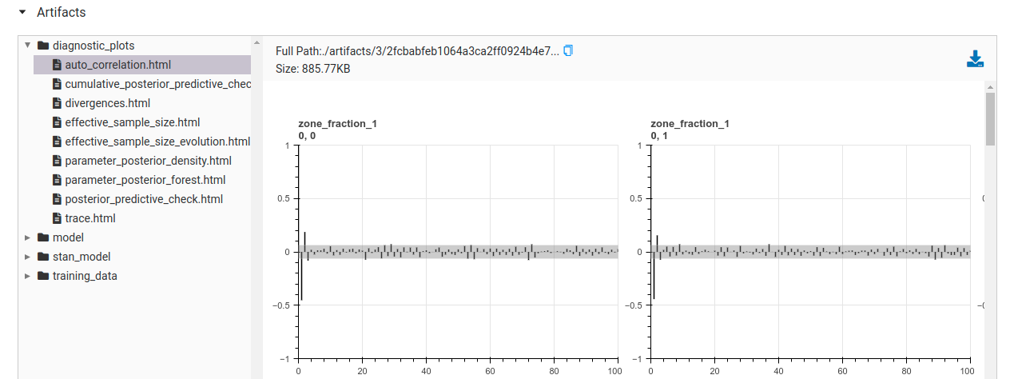Click inside the 0, 0 autocorrelation plot

pos(458,252)
